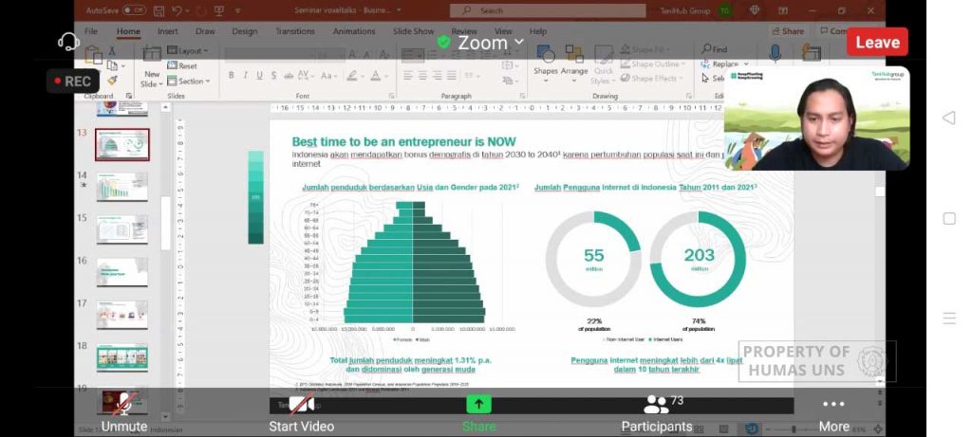Image resolution: width=972 pixels, height=437 pixels.
Task: Toggle Italic text formatting
Action: pyautogui.click(x=245, y=76)
